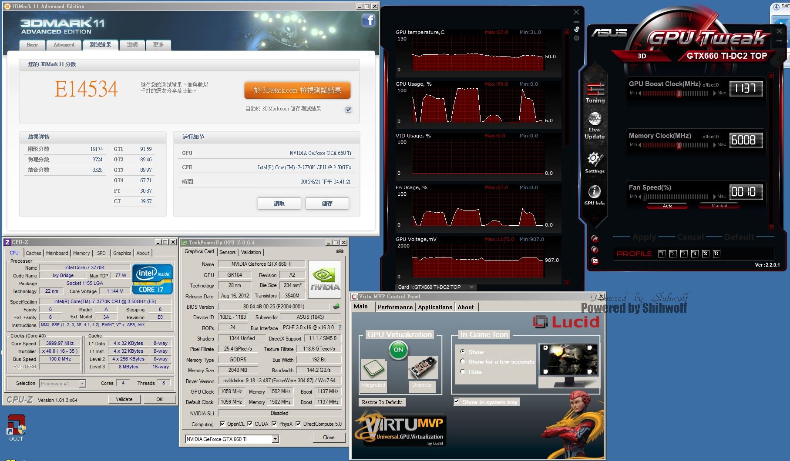Click Validate button in CPU-Z
790x461 pixels.
[124, 399]
